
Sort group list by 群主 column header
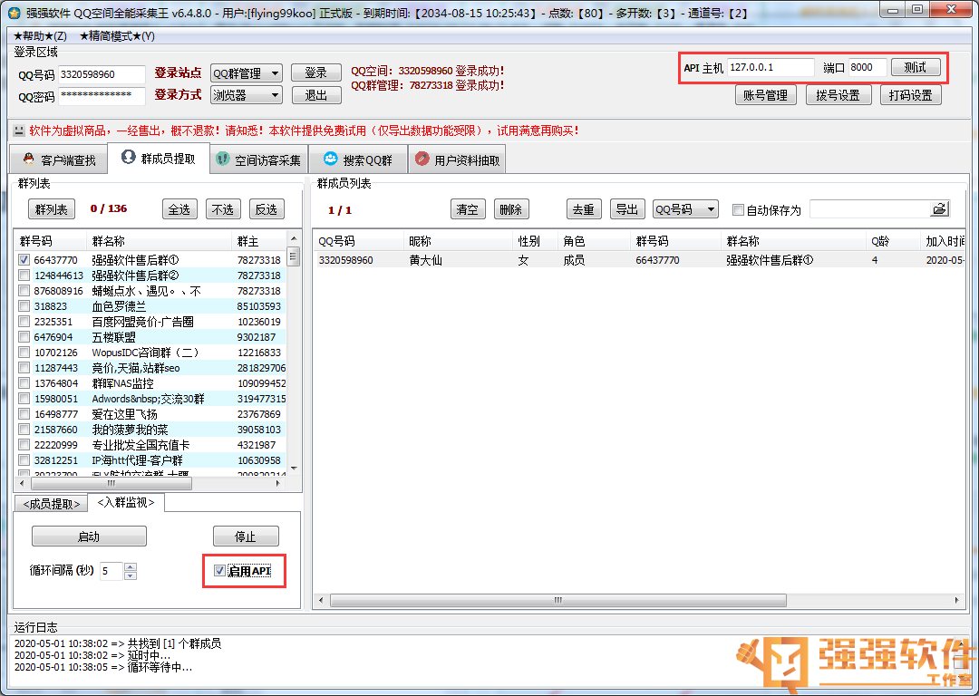point(259,241)
